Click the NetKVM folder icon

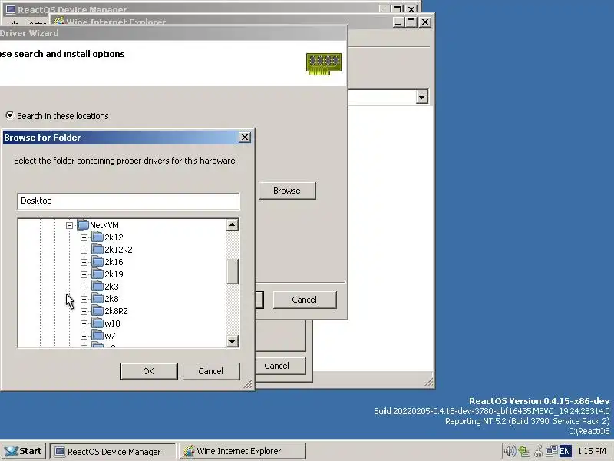click(83, 225)
